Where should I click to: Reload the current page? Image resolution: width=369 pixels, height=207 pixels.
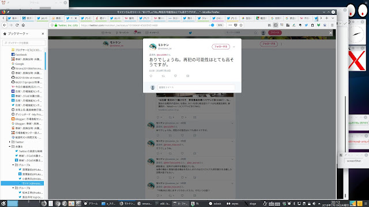(x=17, y=25)
